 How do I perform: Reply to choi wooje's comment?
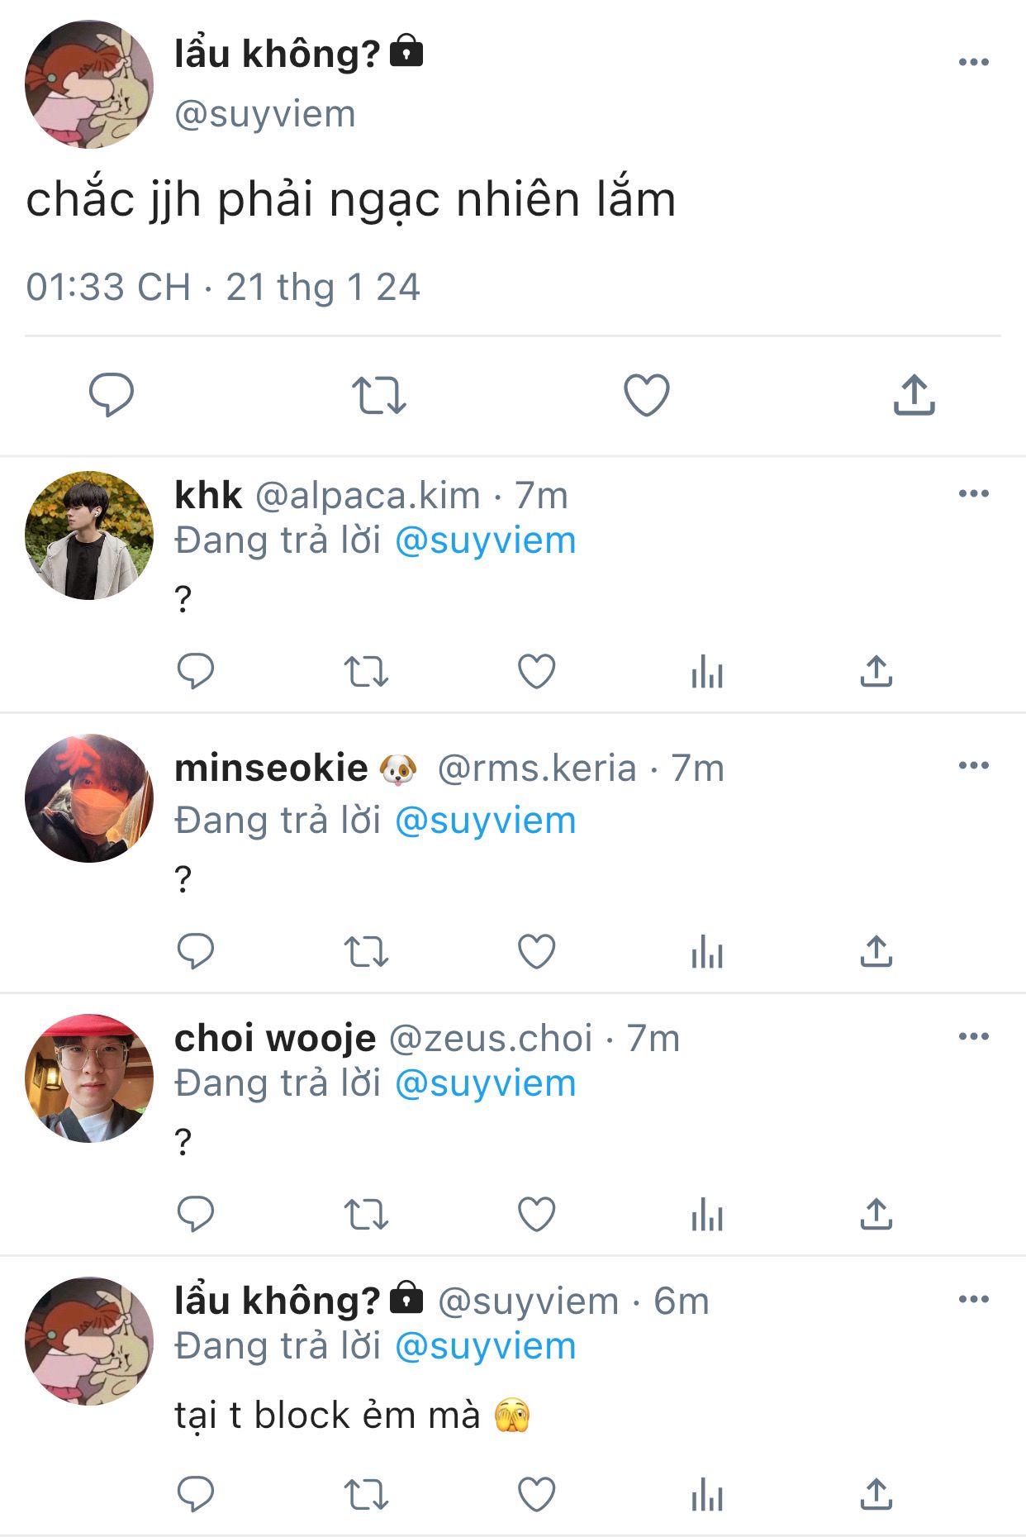pyautogui.click(x=196, y=1214)
